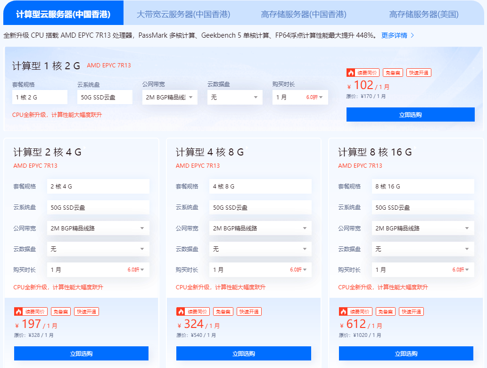The width and height of the screenshot is (487, 368).
Task: Click the ¥197 /1月 price
Action: (36, 324)
